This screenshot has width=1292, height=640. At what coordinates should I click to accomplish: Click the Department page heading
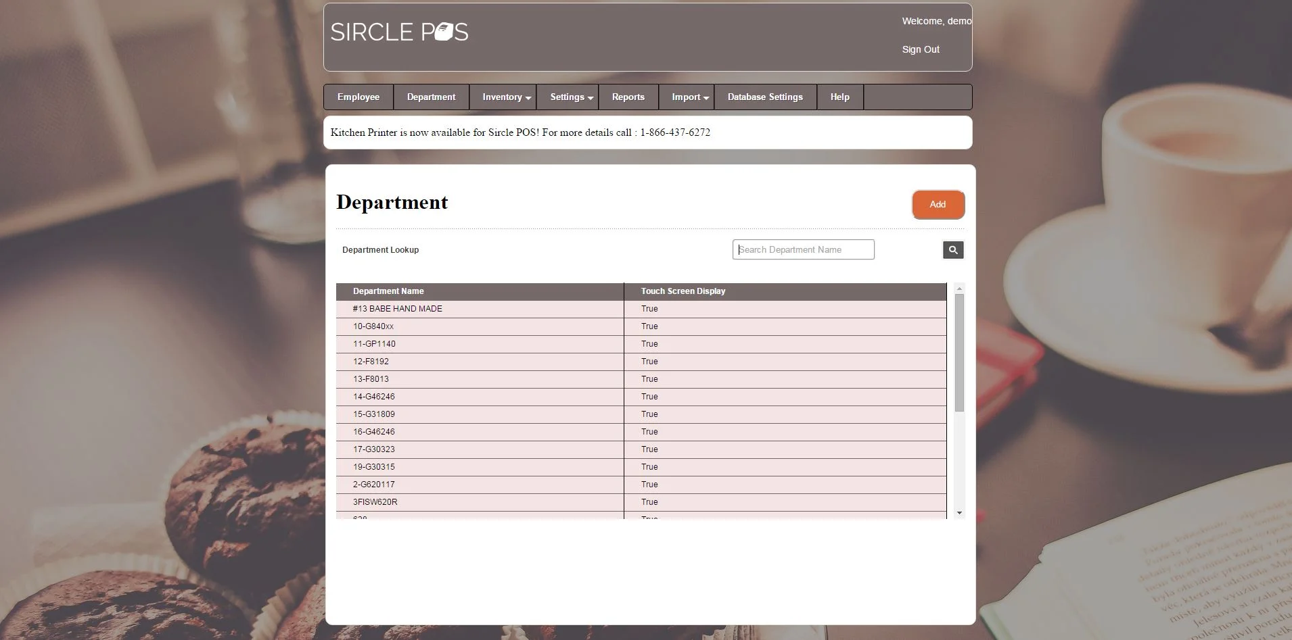(392, 202)
